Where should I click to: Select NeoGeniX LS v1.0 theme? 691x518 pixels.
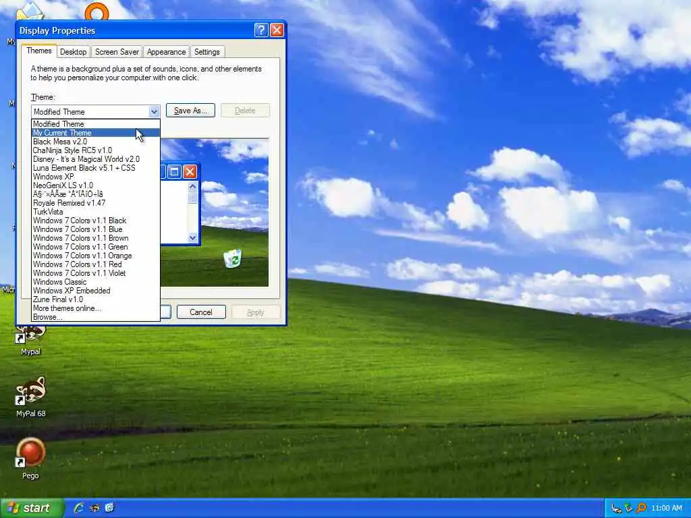(x=96, y=185)
